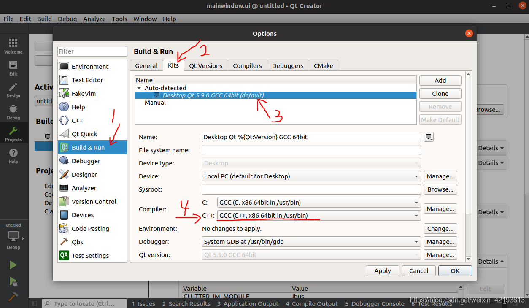The height and width of the screenshot is (308, 529).
Task: Open the Device dropdown Local PC
Action: coord(311,176)
